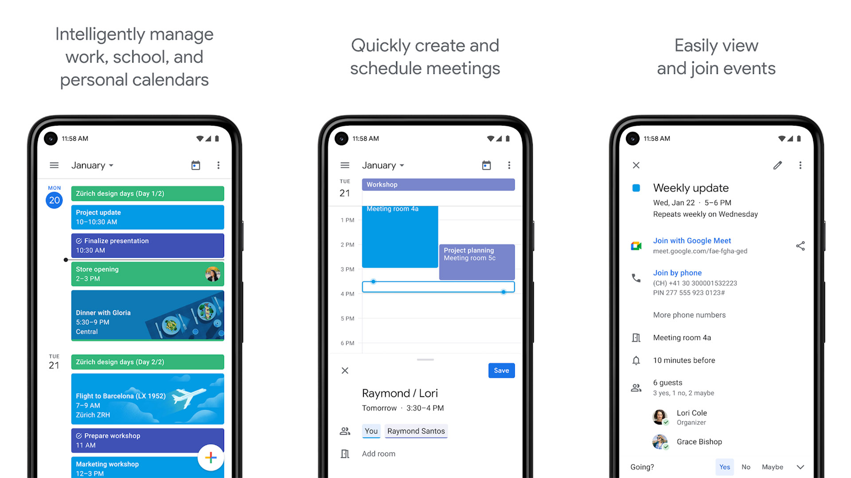Open the hamburger navigation menu

[x=54, y=165]
